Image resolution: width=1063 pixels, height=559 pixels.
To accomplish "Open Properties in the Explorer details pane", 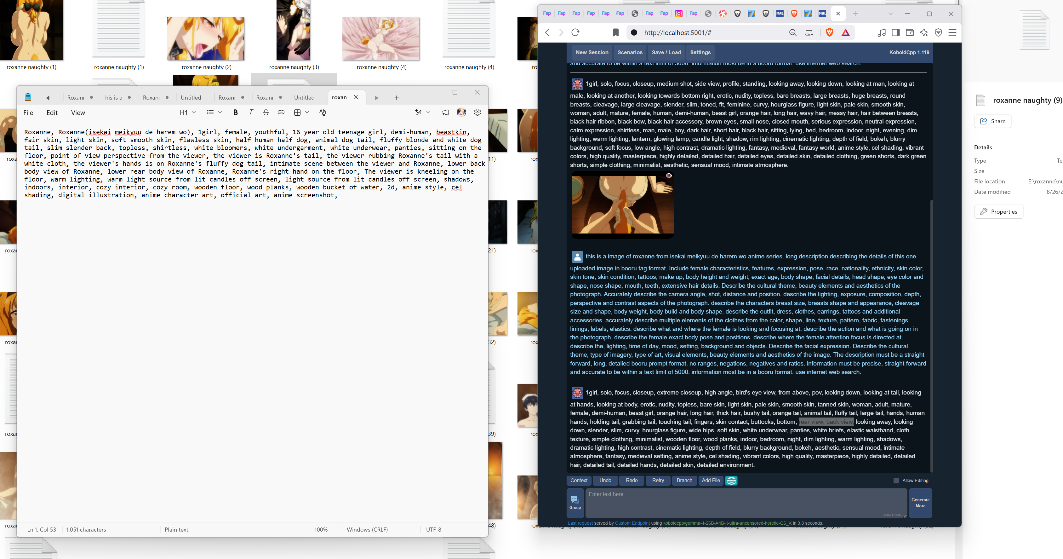I will pos(999,211).
